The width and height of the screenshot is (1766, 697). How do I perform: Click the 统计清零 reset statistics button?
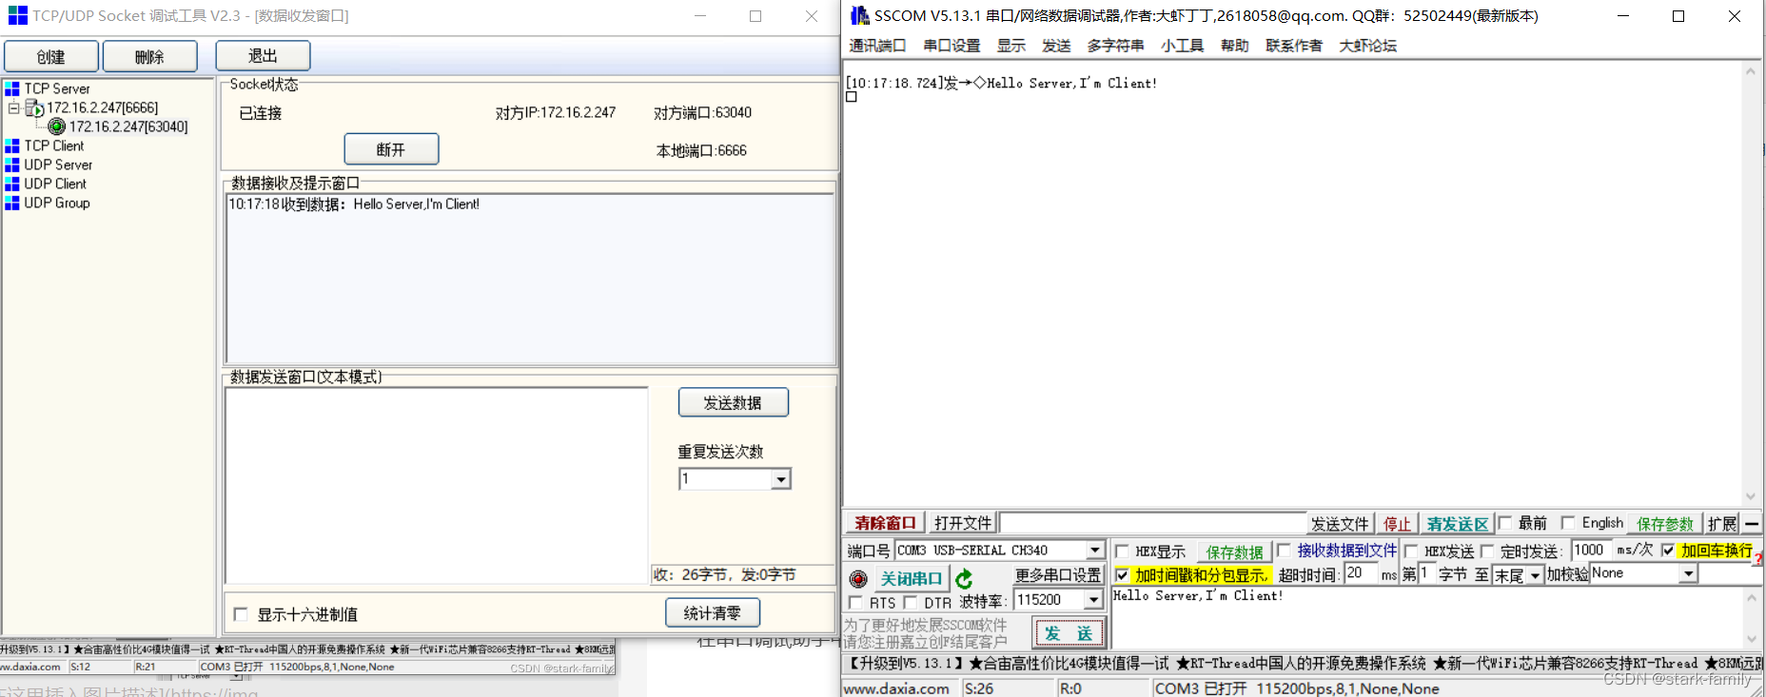(x=712, y=613)
